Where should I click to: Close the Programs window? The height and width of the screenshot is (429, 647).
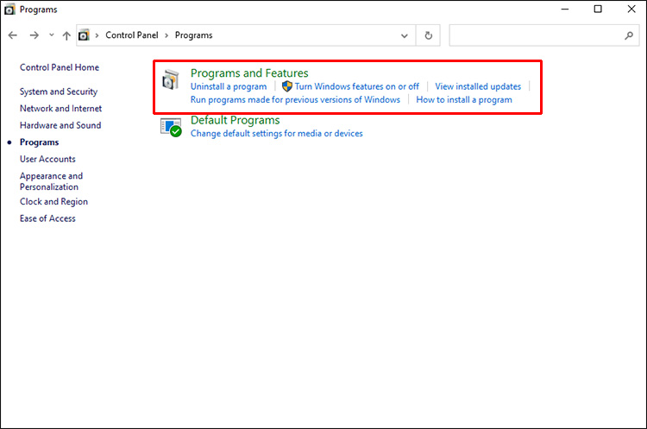[631, 9]
